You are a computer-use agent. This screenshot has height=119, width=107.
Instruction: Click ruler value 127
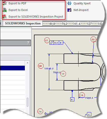click(89, 24)
